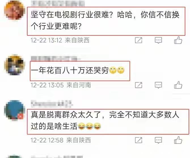
Task: Tap share icon on the Henan comment
Action: coord(139,85)
